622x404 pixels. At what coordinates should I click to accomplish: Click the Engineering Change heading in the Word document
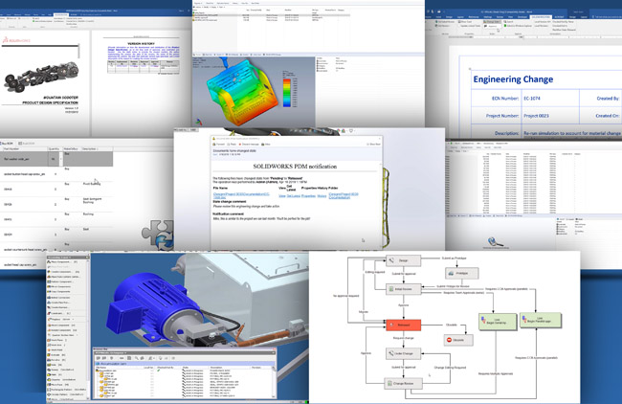(513, 79)
